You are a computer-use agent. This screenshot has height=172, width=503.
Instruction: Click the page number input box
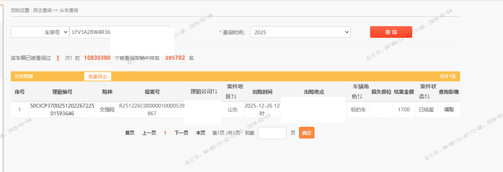(x=272, y=133)
